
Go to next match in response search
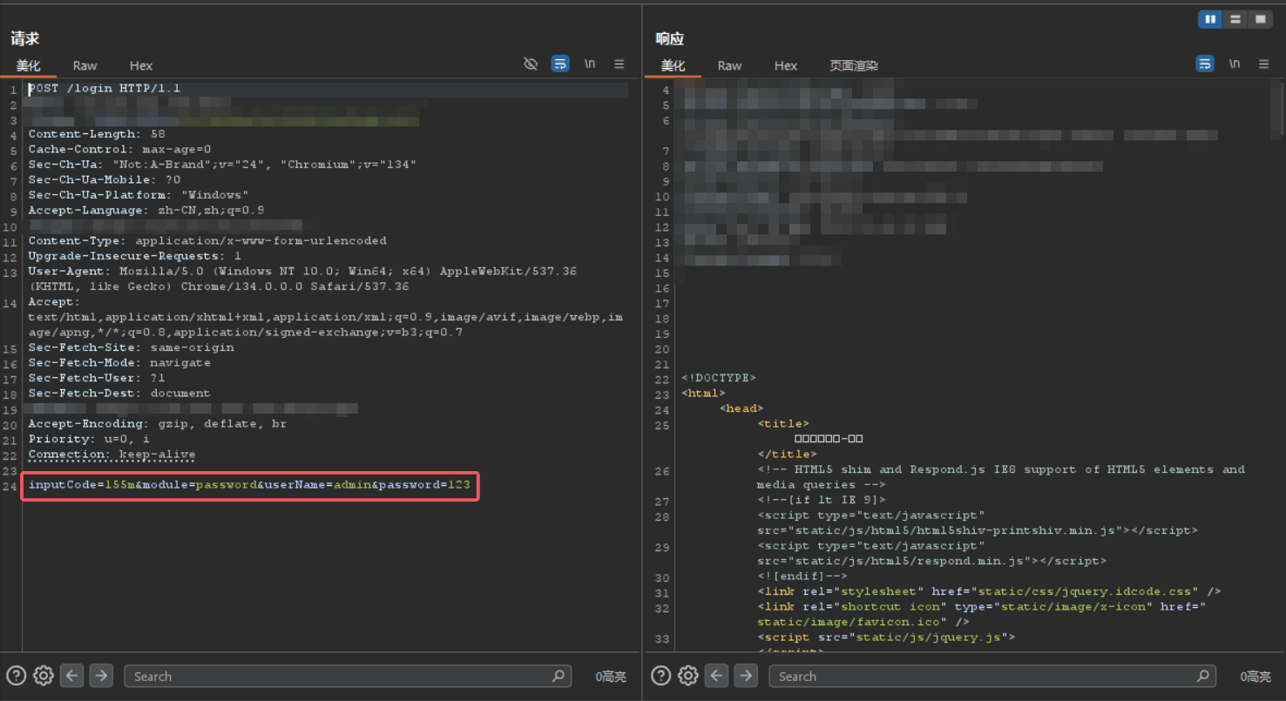[x=746, y=676]
